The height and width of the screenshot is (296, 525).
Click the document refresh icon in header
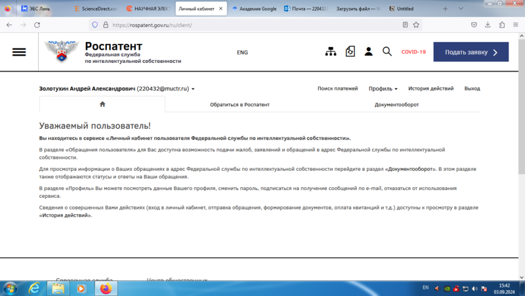(350, 52)
